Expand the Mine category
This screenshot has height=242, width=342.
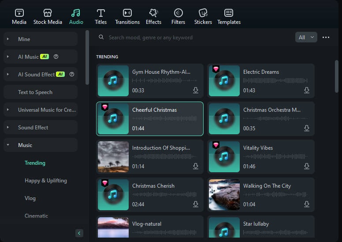(41, 39)
